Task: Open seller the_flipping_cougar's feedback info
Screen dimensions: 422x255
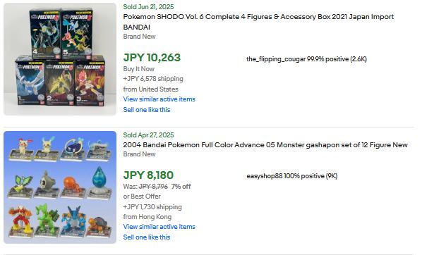Action: coord(306,59)
